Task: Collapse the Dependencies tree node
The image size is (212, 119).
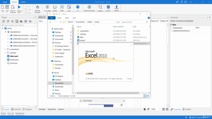Action: click(x=5, y=32)
